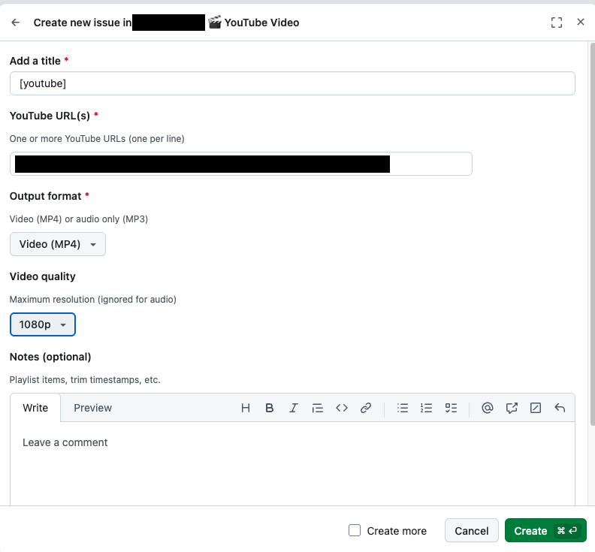Insert a heading with the H icon
Screen dimensions: 595x552
246,408
